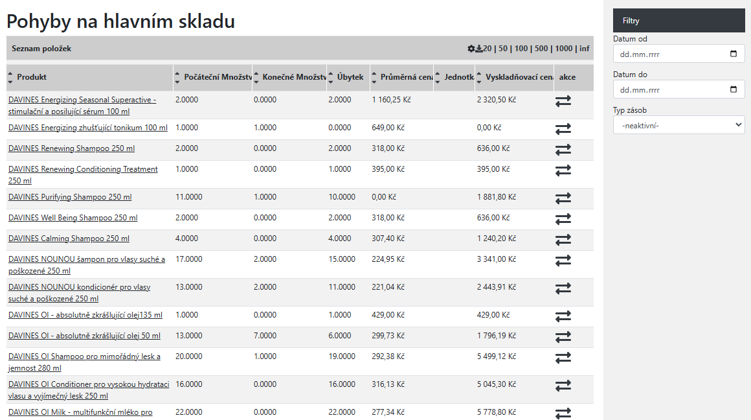Open table settings gear icon
751x420 pixels.
[x=471, y=49]
